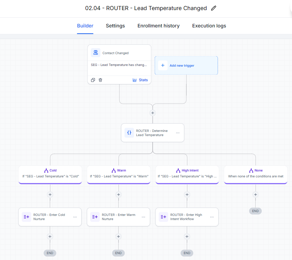Viewport: 292px width, 260px height.
Task: Click plus icon in Add new trigger
Action: (163, 66)
